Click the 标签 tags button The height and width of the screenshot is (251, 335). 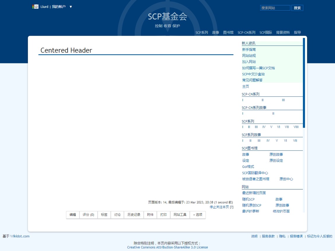click(104, 215)
